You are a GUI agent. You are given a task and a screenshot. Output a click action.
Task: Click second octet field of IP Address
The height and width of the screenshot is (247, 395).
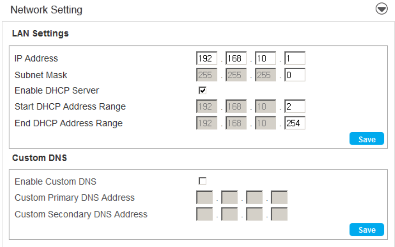(236, 58)
